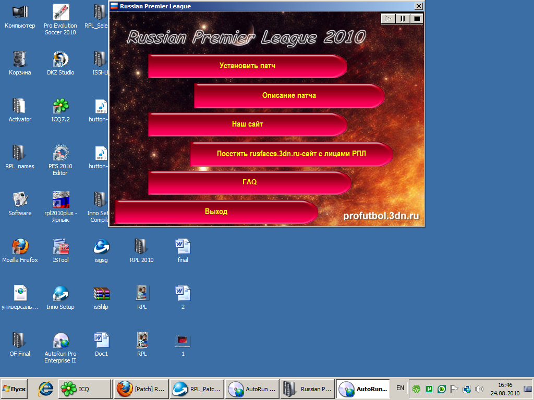Select the Inno Setup desktop icon
Image resolution: width=534 pixels, height=400 pixels.
tap(60, 298)
